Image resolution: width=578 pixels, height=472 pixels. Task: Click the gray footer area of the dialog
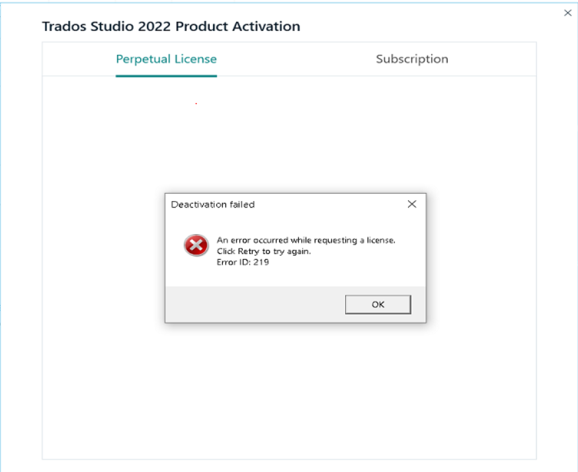tap(251, 304)
